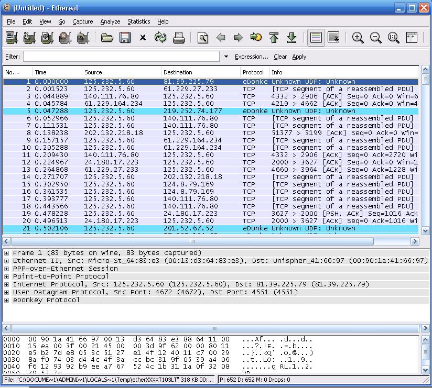Click hex dump offset 0030 row

158,360
